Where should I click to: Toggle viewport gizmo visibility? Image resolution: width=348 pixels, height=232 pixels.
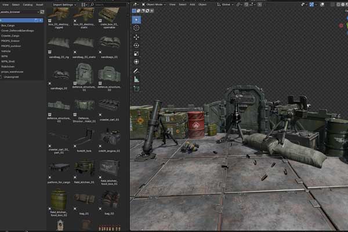click(311, 5)
